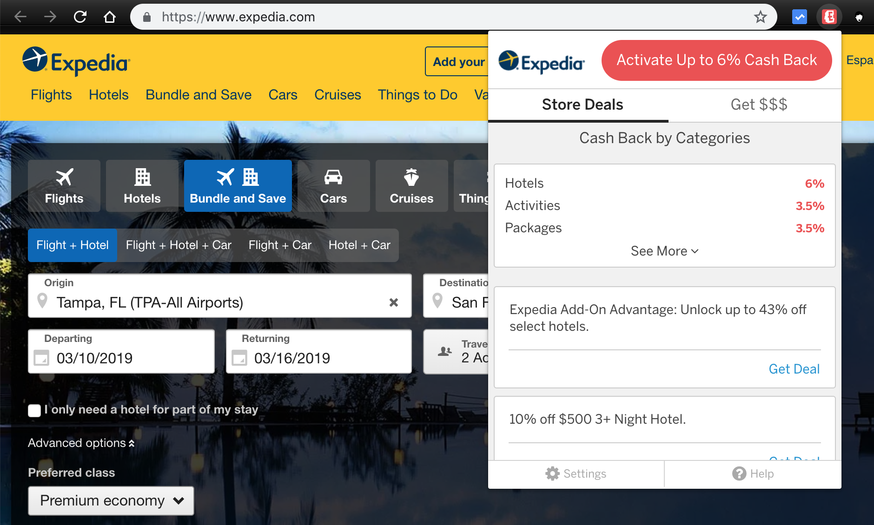This screenshot has height=525, width=874.
Task: Select the Cruises tab with ship icon
Action: [x=412, y=186]
